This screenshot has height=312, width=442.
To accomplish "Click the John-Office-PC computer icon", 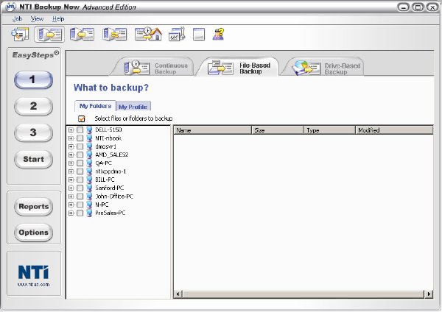I will click(x=89, y=196).
